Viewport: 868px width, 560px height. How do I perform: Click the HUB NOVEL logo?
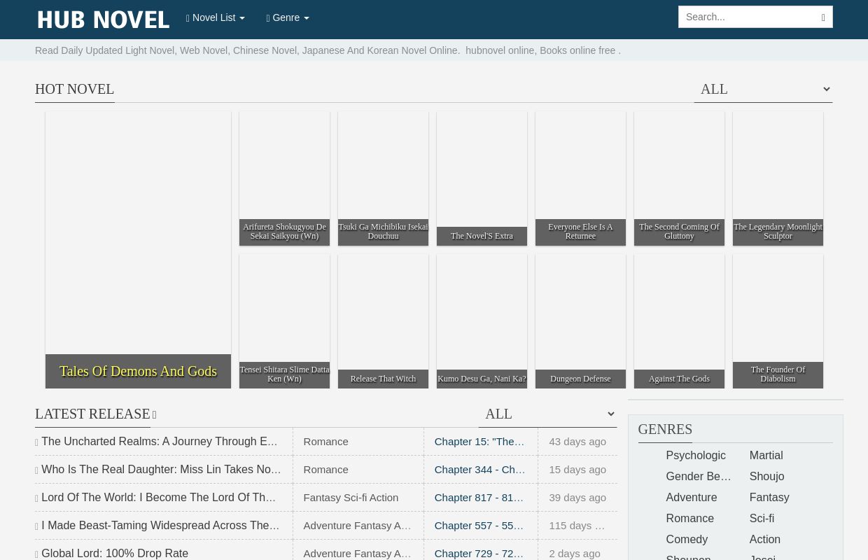103,20
